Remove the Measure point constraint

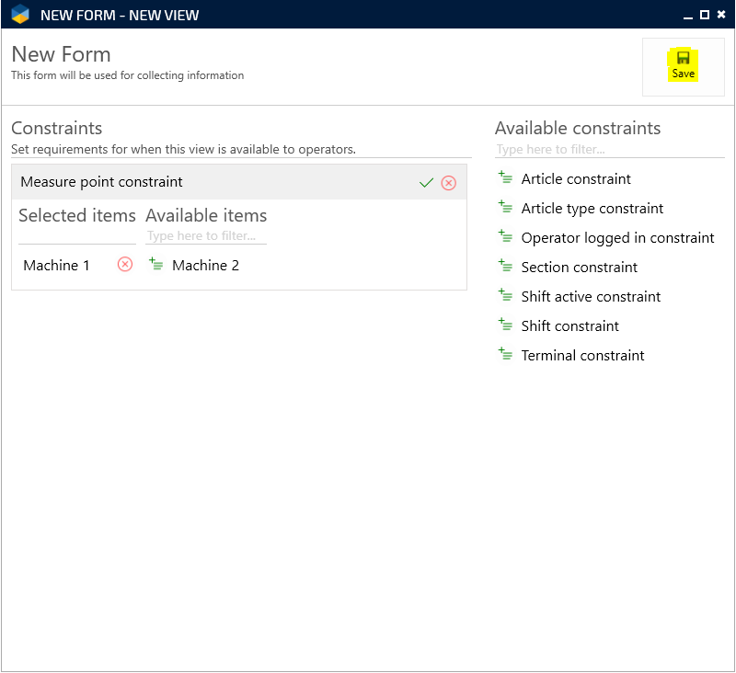(449, 183)
